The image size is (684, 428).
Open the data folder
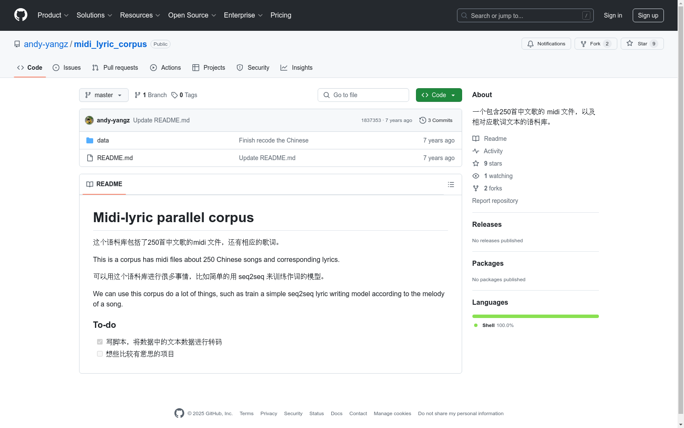click(103, 140)
